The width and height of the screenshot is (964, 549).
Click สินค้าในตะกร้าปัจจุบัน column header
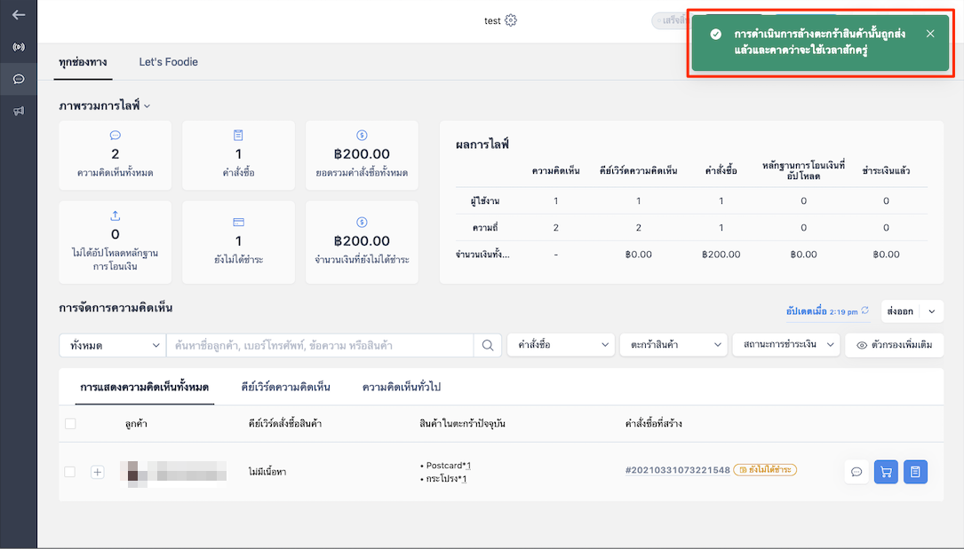coord(462,424)
